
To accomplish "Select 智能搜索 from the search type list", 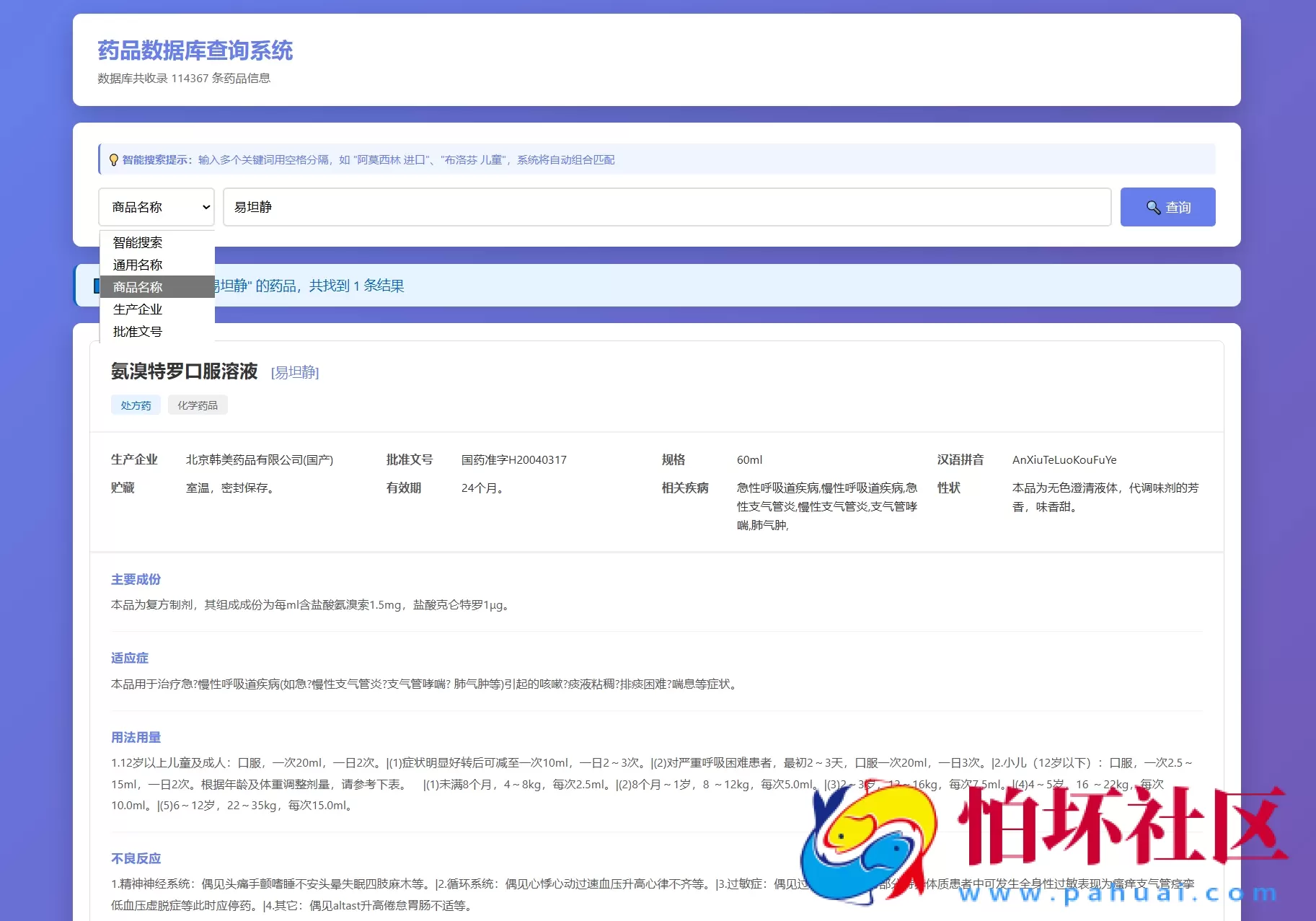I will [x=137, y=242].
